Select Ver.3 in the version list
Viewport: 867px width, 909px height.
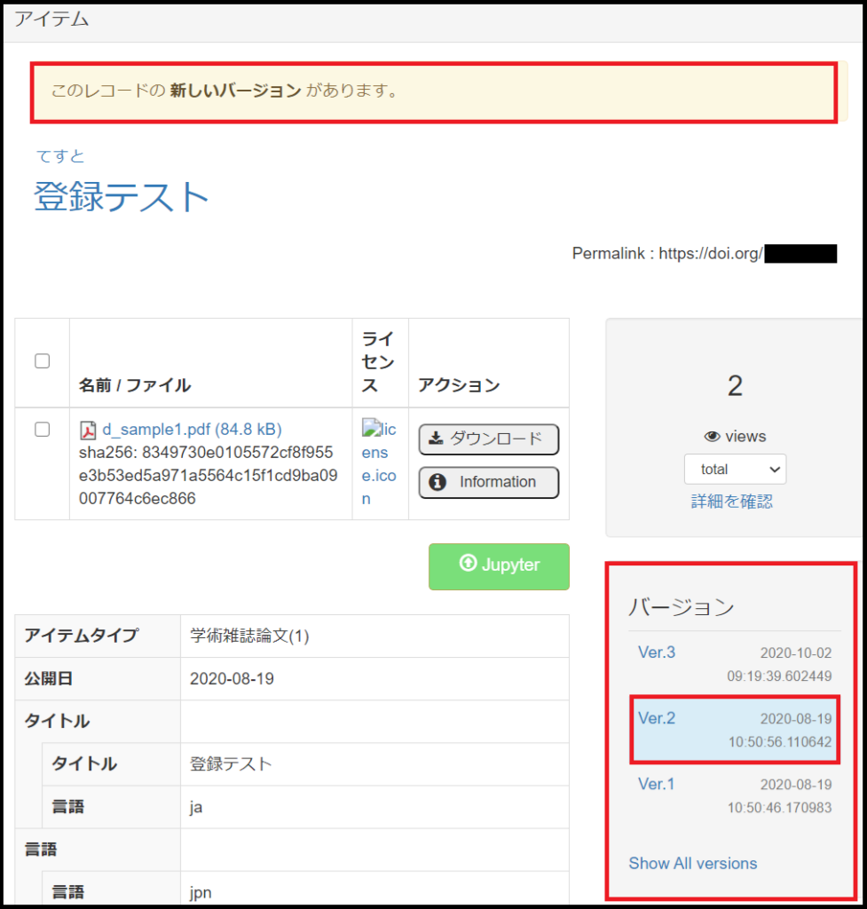click(656, 652)
